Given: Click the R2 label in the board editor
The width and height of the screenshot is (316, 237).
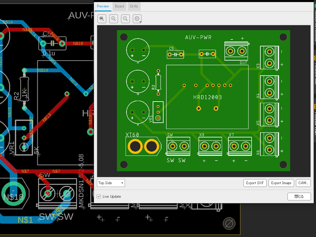Looking at the screenshot, I should [16, 96].
